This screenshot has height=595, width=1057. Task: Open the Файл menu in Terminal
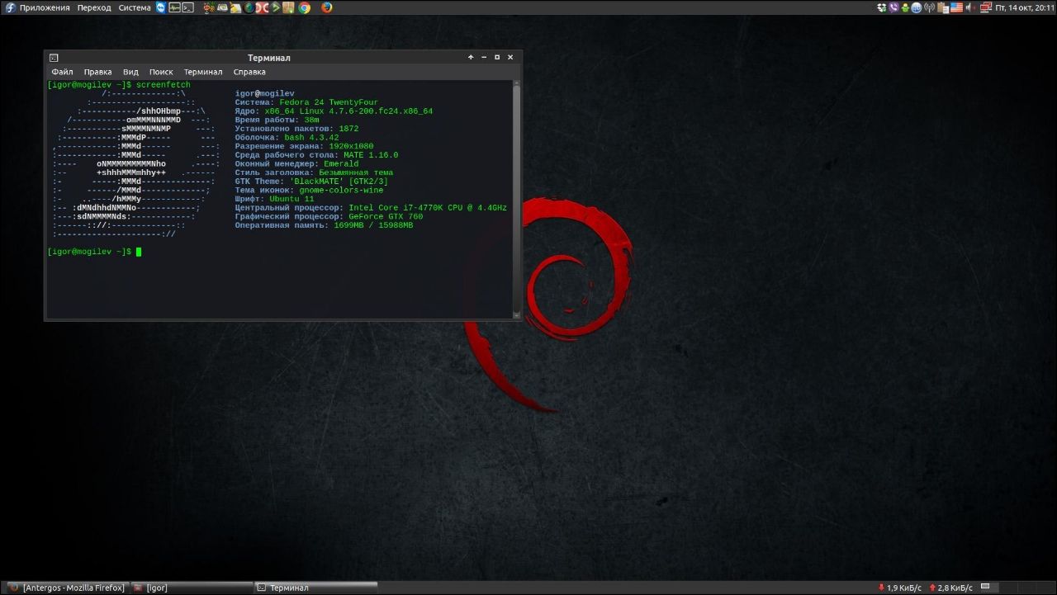click(x=62, y=72)
